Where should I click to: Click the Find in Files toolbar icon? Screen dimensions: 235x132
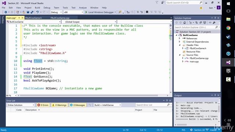pos(120,12)
